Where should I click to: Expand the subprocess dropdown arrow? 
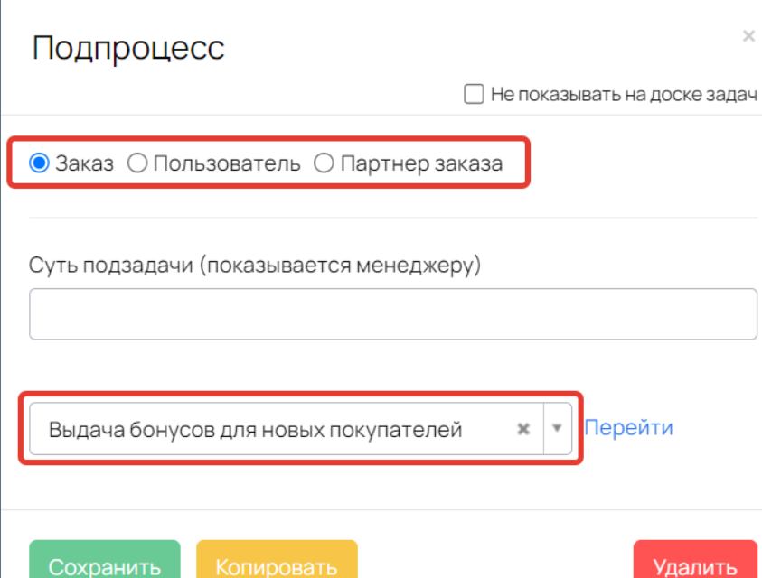point(557,428)
